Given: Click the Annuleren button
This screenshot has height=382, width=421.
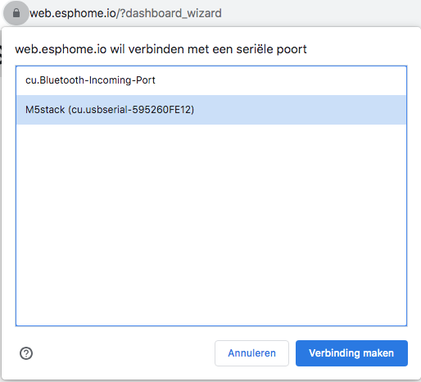Looking at the screenshot, I should 251,353.
